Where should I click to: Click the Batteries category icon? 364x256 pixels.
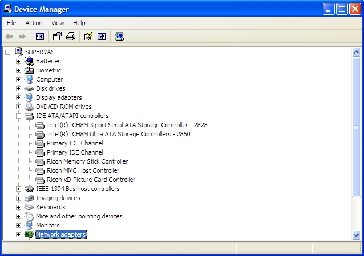click(29, 61)
